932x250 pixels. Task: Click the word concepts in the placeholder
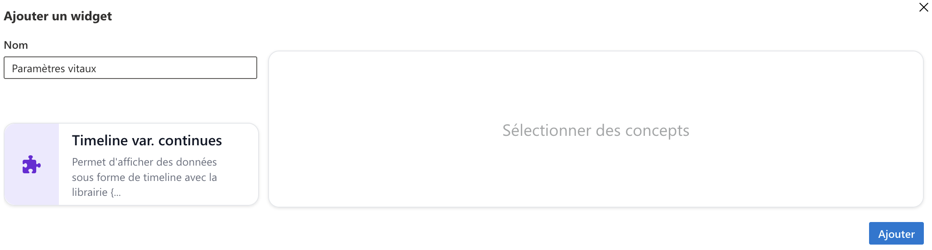(x=657, y=130)
